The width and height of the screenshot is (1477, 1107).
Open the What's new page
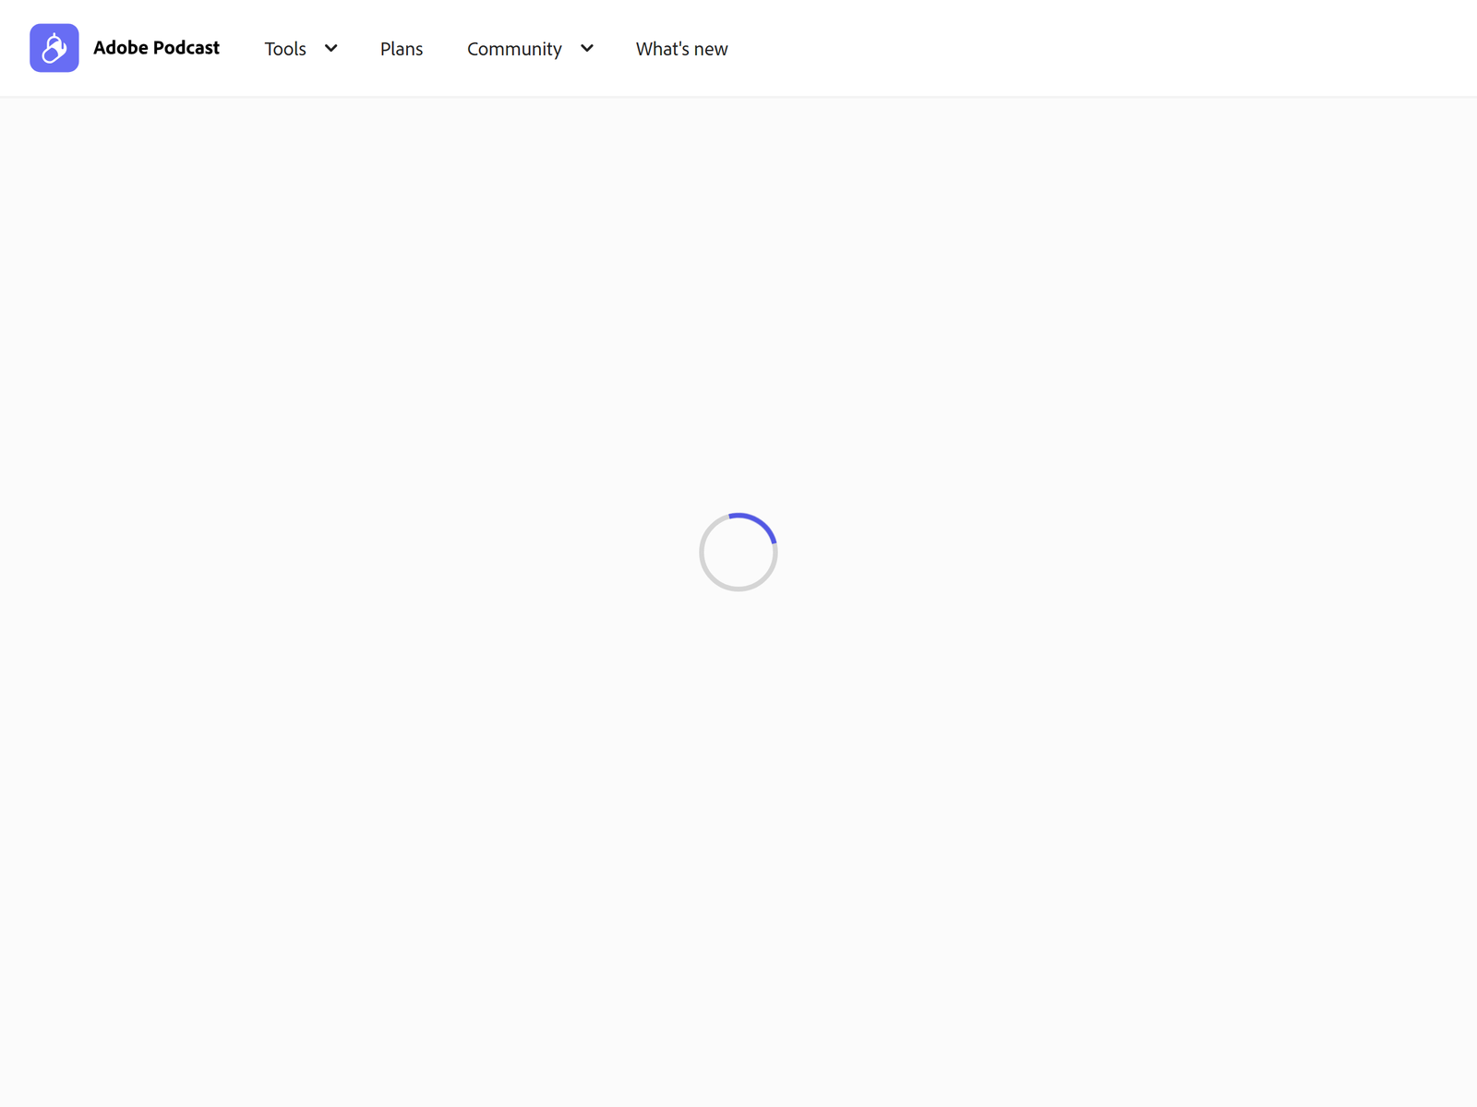[x=681, y=49]
